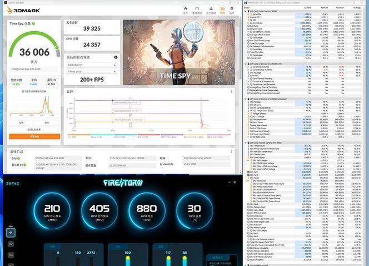
Task: Select GPU 03 in FireStorm sidebar
Action: click(x=11, y=255)
